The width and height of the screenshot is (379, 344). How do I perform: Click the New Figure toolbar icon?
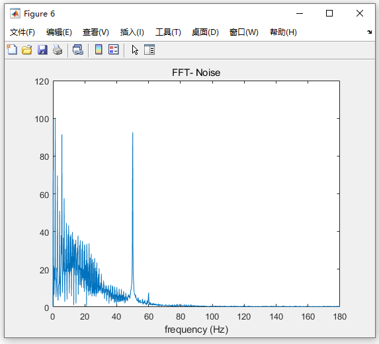click(x=12, y=50)
